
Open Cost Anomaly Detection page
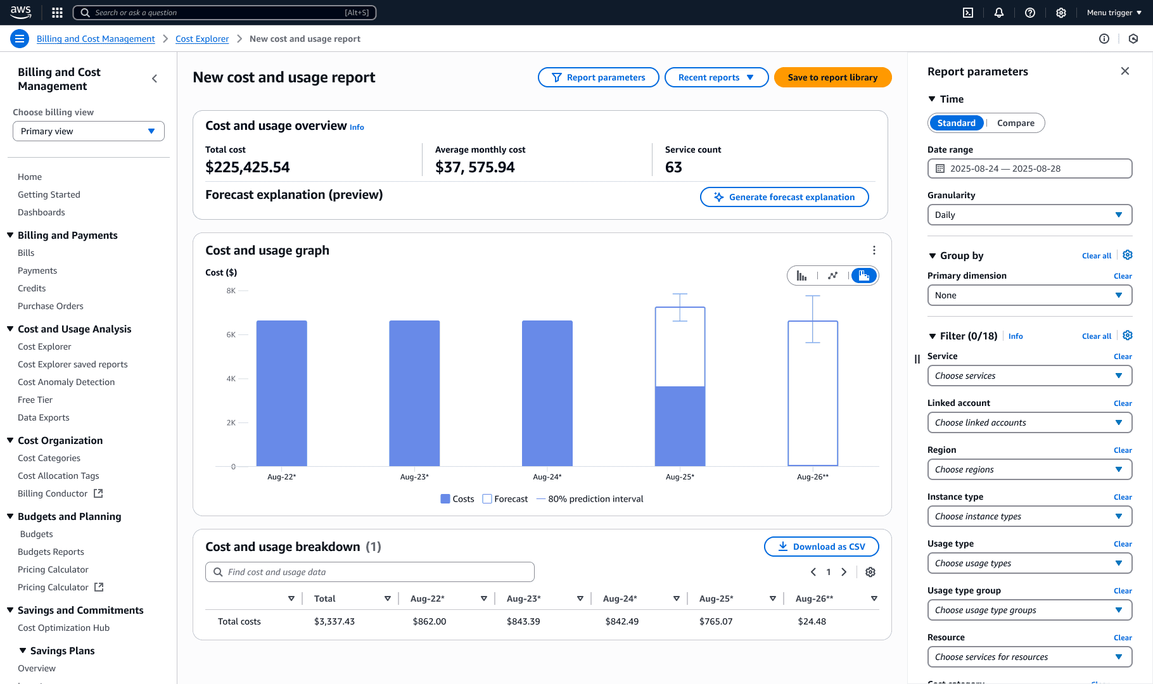pos(66,382)
